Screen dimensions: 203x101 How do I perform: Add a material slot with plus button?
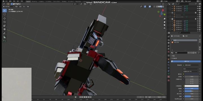tap(200, 40)
